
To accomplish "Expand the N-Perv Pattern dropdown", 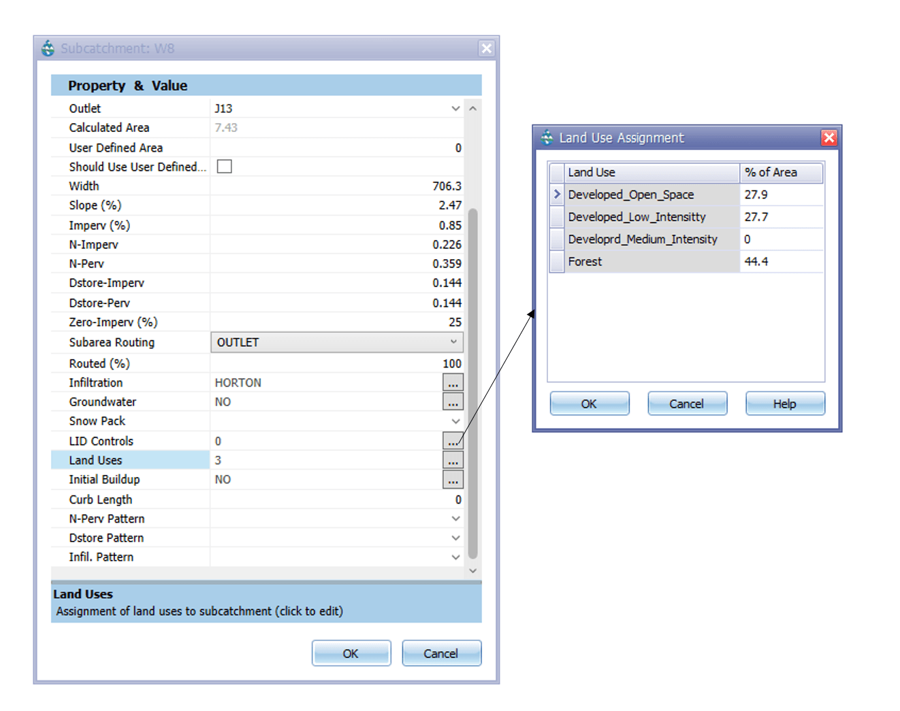I will pos(455,519).
